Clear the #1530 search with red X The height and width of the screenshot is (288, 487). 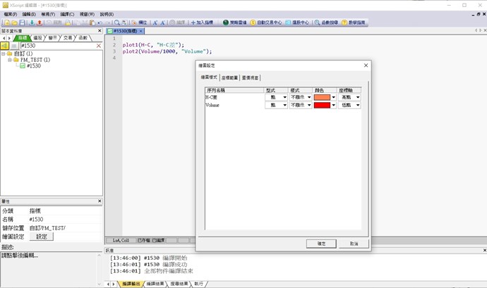(98, 46)
